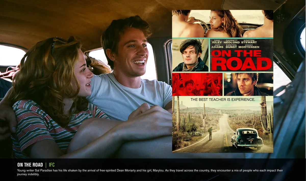This screenshot has width=306, height=181.
Task: Click the cast name 'AMY ADAMS' on poster
Action: pyautogui.click(x=217, y=46)
